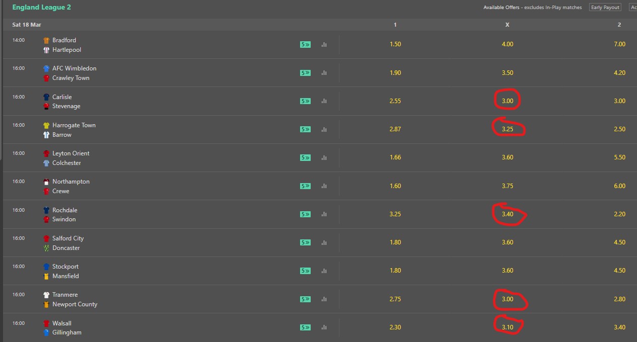This screenshot has width=637, height=342.
Task: Select Rochdale v Swindon draw odds 3.40
Action: (x=507, y=214)
